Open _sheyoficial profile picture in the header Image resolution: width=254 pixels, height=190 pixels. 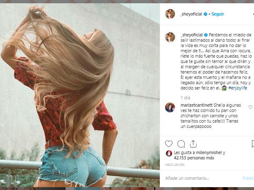coord(170,14)
